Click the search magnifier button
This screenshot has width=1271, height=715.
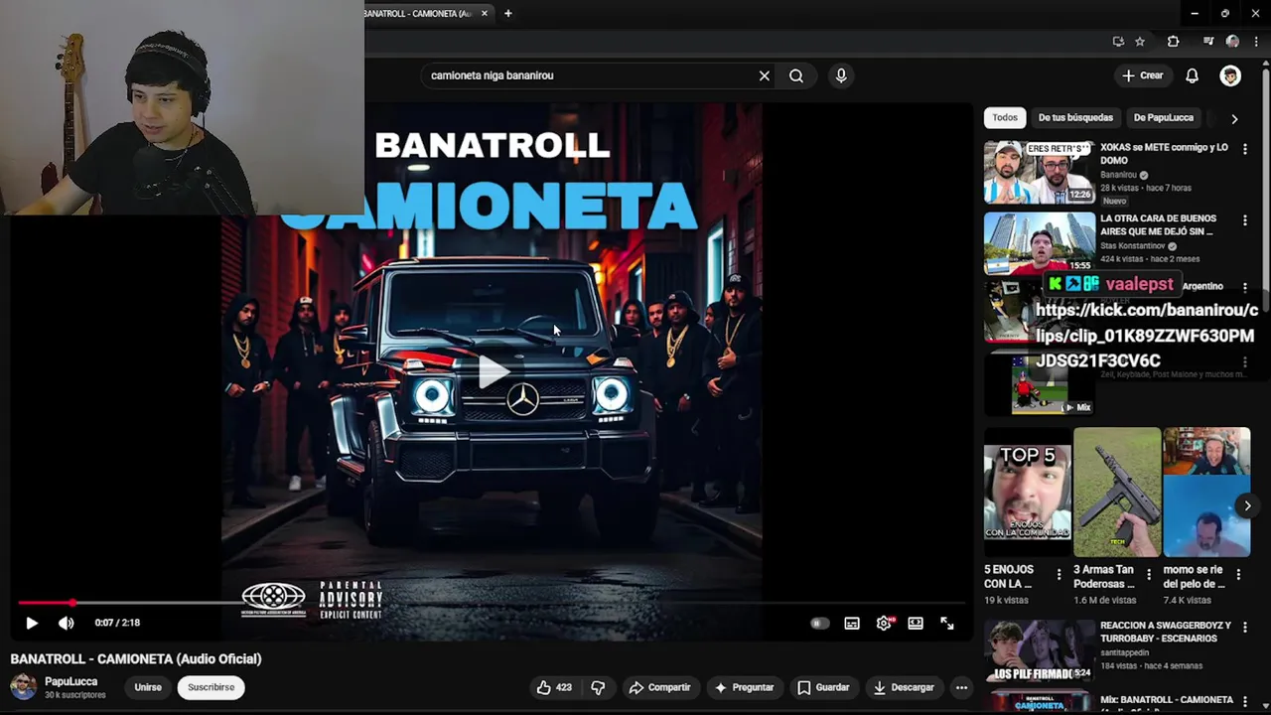(796, 75)
